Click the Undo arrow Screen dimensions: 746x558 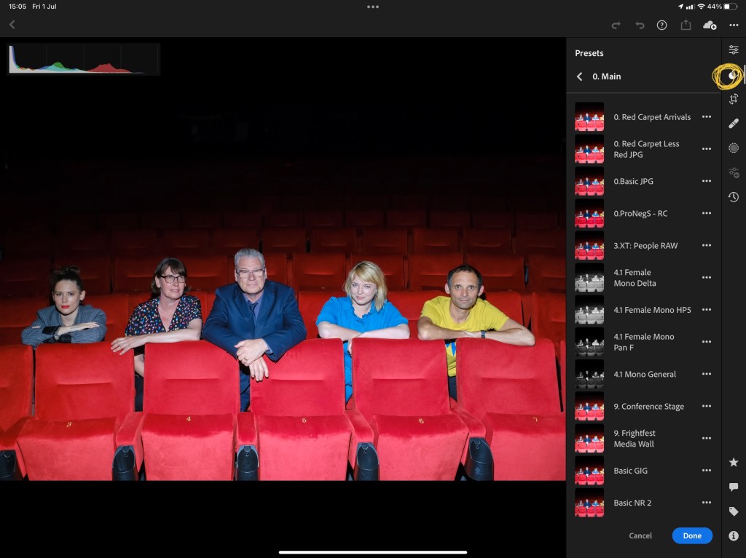coord(640,25)
